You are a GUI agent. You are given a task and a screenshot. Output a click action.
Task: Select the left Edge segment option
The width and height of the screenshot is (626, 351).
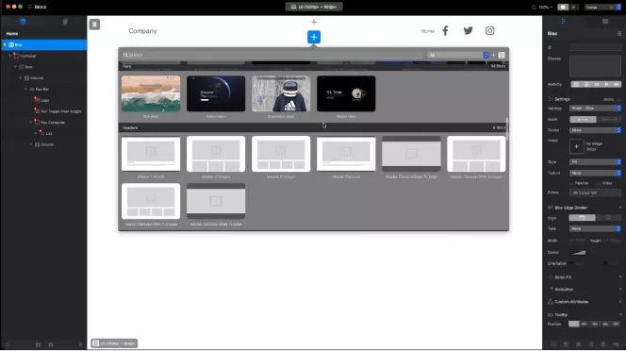pyautogui.click(x=582, y=218)
